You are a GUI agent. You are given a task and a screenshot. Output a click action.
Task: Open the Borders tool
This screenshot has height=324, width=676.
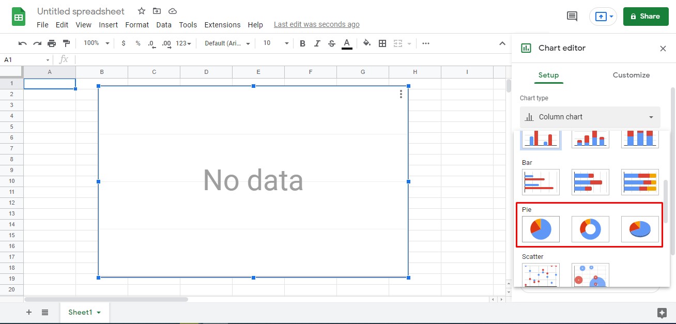(382, 43)
